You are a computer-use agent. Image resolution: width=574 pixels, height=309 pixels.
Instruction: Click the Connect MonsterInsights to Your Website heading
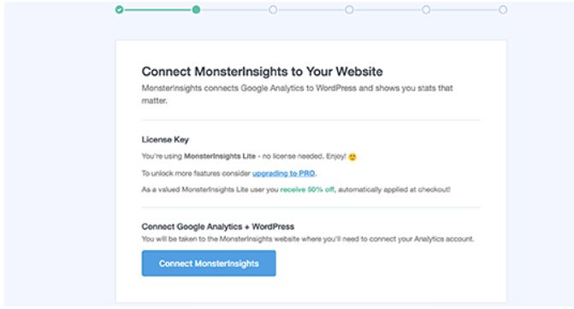pyautogui.click(x=262, y=71)
